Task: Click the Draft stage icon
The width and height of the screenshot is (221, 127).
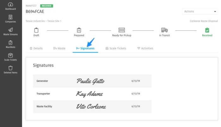Action: point(36,30)
